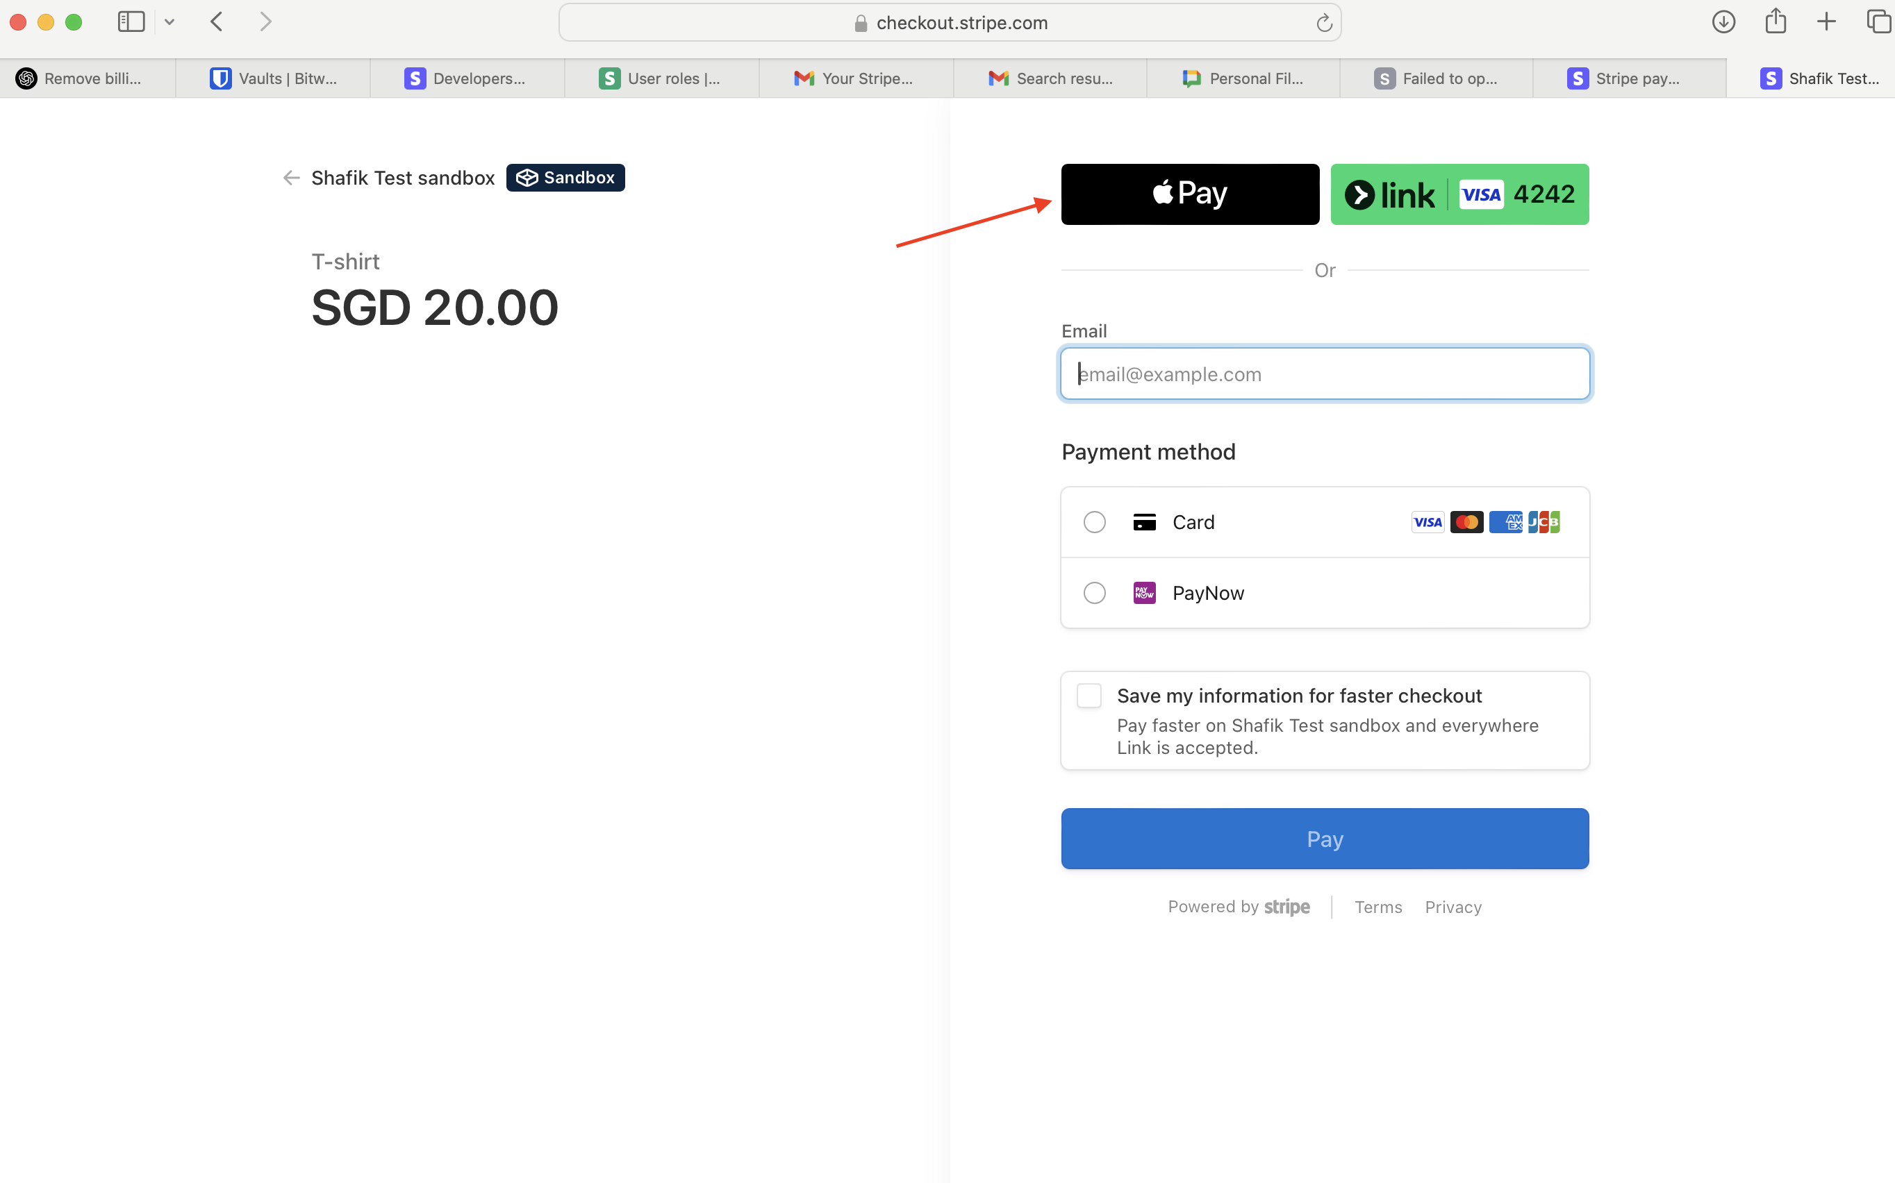Switch to Personal Fil... tab

(x=1243, y=78)
